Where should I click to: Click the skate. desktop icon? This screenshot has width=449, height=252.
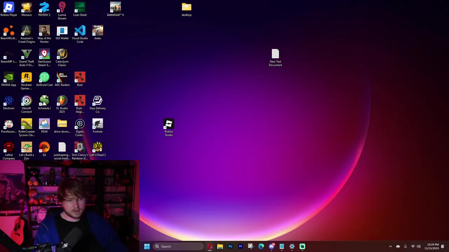[x=98, y=33]
